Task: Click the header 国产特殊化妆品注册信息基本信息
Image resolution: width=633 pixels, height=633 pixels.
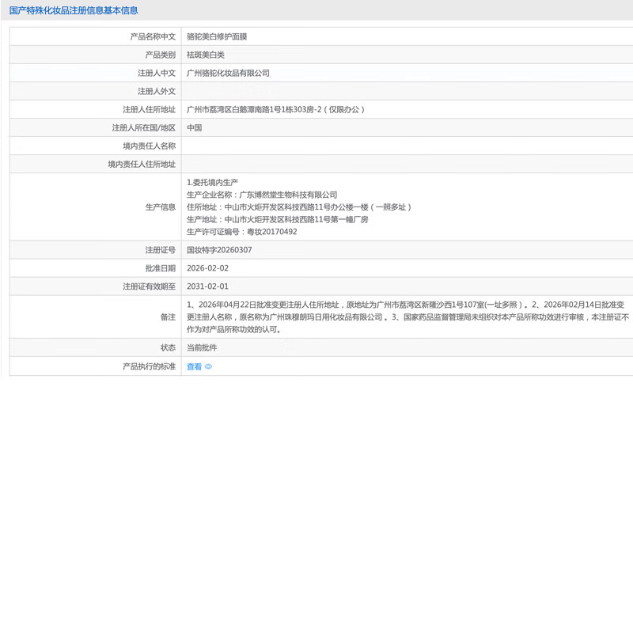Action: coord(74,10)
